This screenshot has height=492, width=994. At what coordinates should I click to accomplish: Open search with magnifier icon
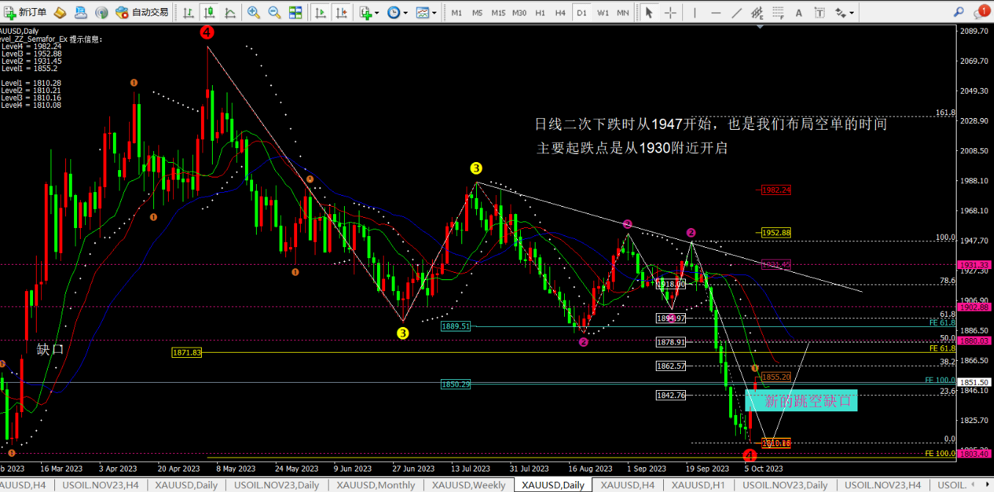(x=959, y=11)
